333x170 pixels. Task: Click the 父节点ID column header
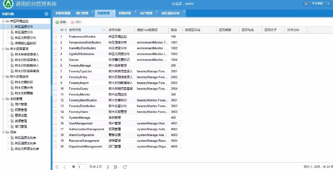[296, 30]
